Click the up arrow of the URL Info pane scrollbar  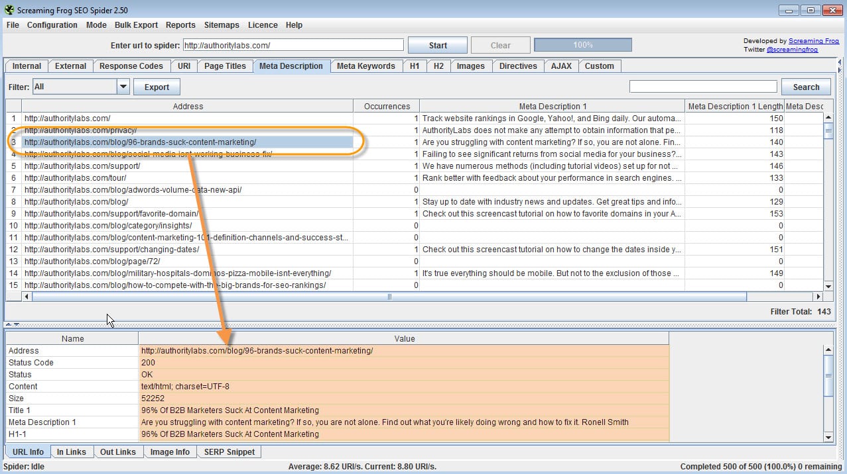coord(828,350)
